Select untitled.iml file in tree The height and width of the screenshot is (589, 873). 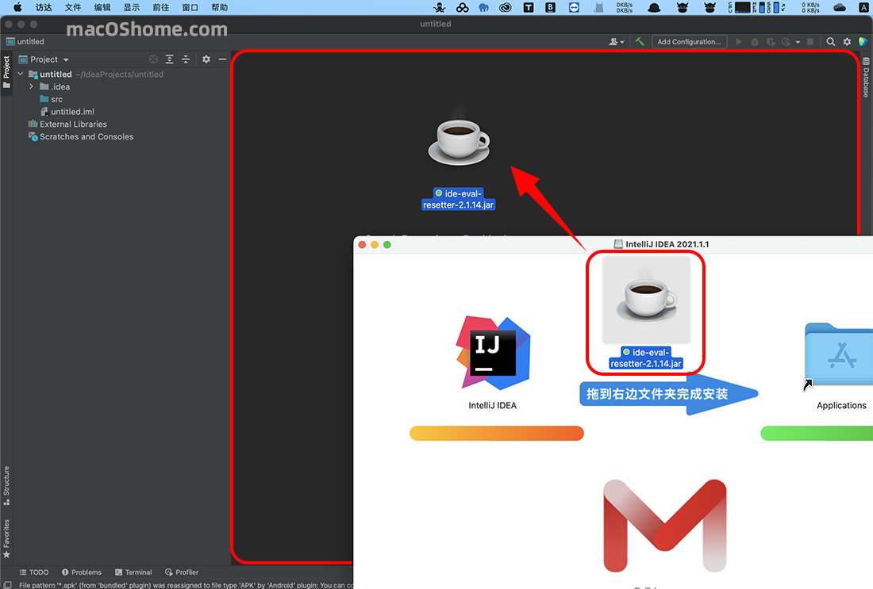point(67,112)
